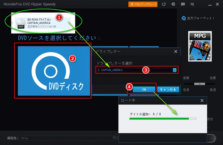Adjust the quality/speed slider handle
The height and width of the screenshot is (145, 223).
(x=200, y=84)
